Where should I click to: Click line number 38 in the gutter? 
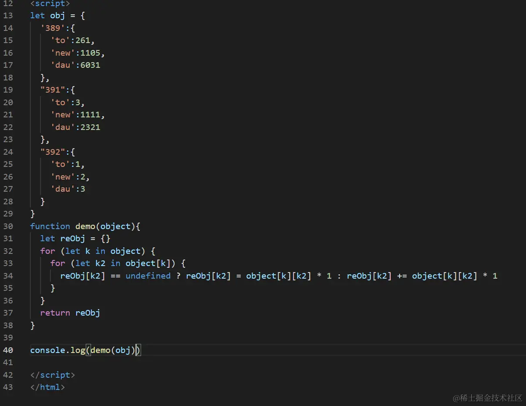[8, 325]
